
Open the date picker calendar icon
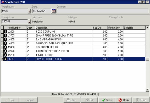(54, 11)
